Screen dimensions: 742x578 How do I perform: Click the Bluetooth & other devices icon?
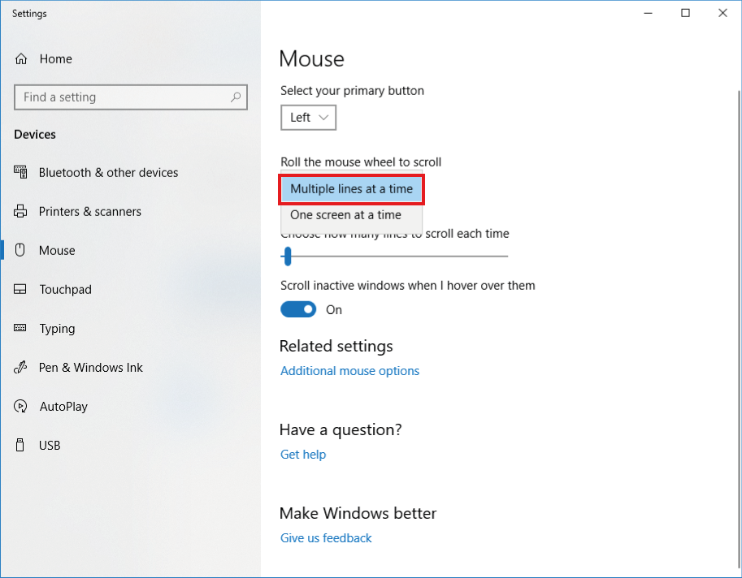coord(21,173)
